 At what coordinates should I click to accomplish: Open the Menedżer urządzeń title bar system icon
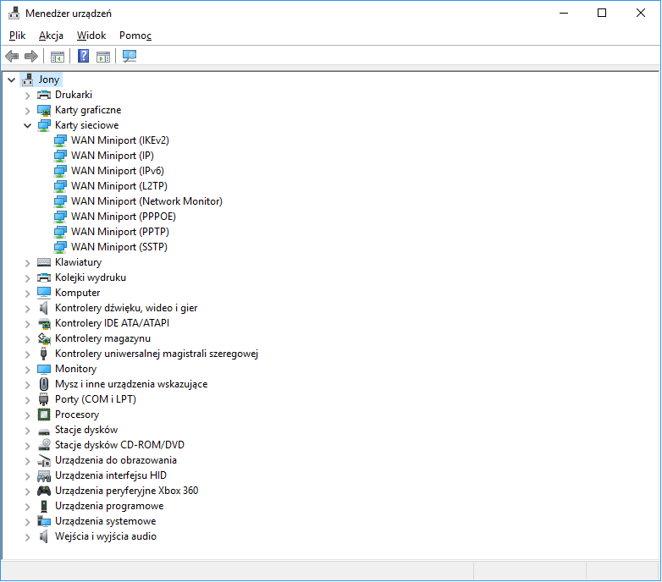coord(14,13)
